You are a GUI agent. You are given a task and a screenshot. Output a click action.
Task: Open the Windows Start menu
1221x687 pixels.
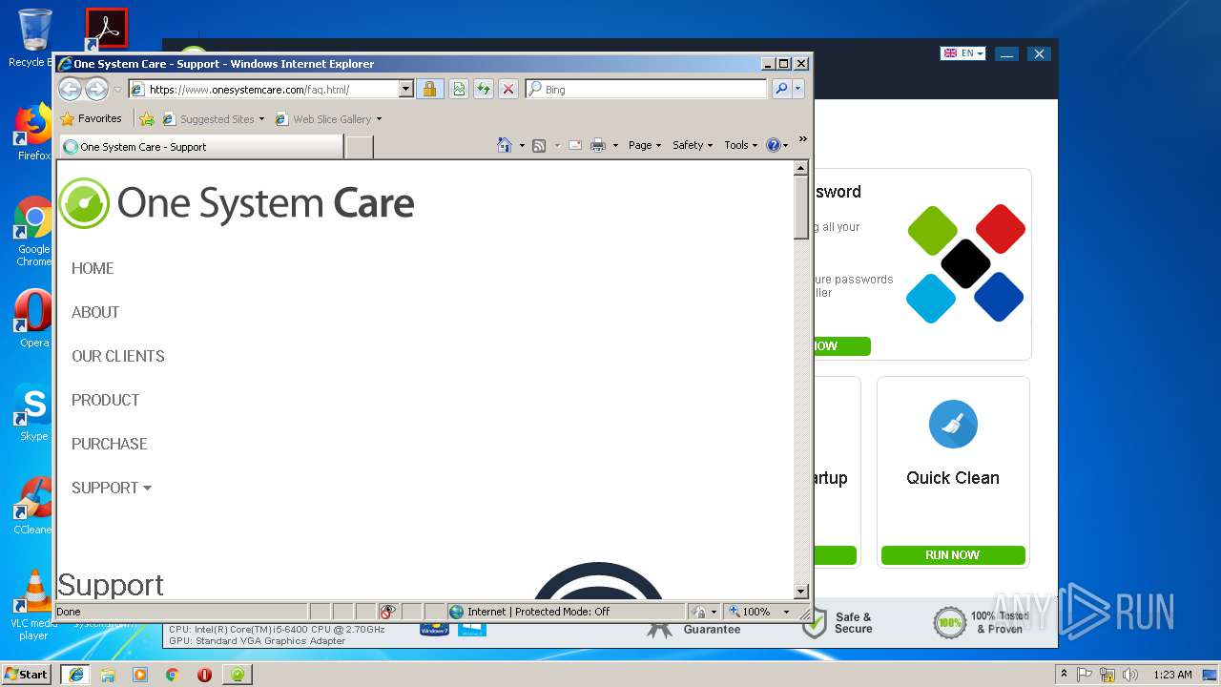click(x=27, y=674)
